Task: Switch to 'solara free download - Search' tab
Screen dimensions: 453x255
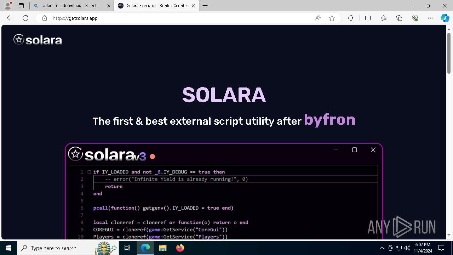Action: [72, 6]
